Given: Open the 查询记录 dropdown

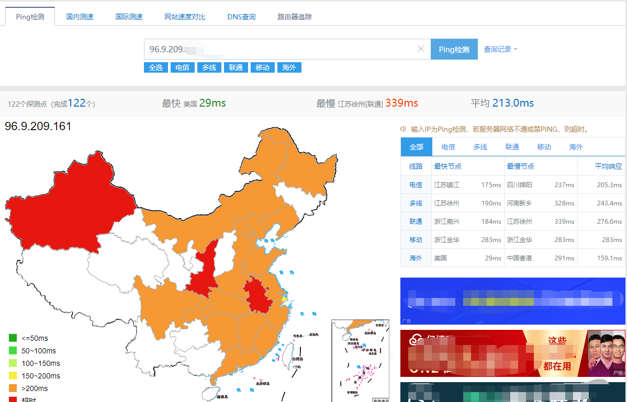Looking at the screenshot, I should 498,49.
